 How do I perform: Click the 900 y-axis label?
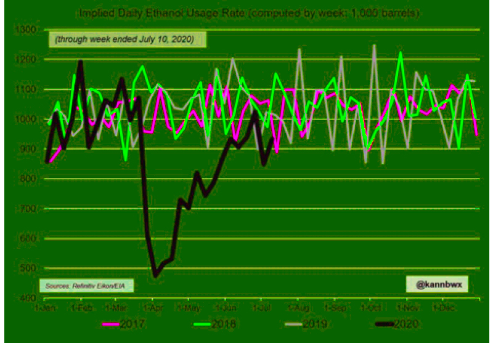pos(30,149)
